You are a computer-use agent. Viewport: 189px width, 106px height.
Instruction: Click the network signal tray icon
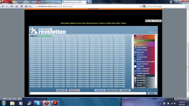172,103
